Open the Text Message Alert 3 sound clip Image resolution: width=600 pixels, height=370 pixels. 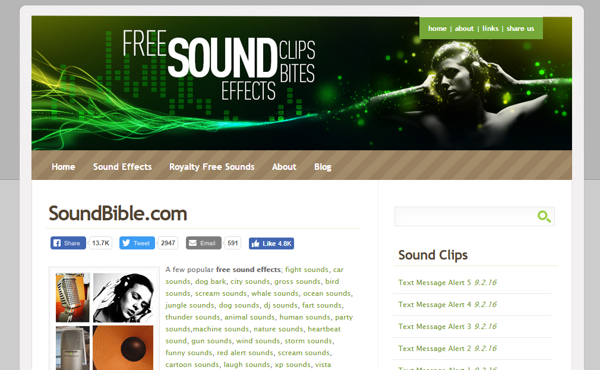[435, 327]
